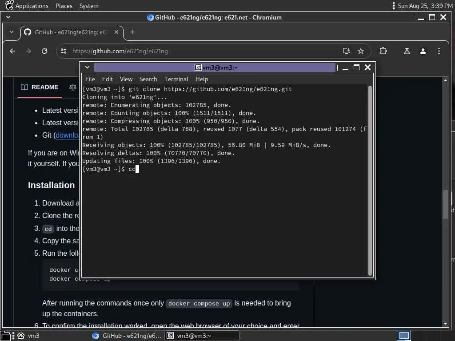The height and width of the screenshot is (341, 455).
Task: Click the forward navigation arrow in Chromium
Action: click(28, 52)
